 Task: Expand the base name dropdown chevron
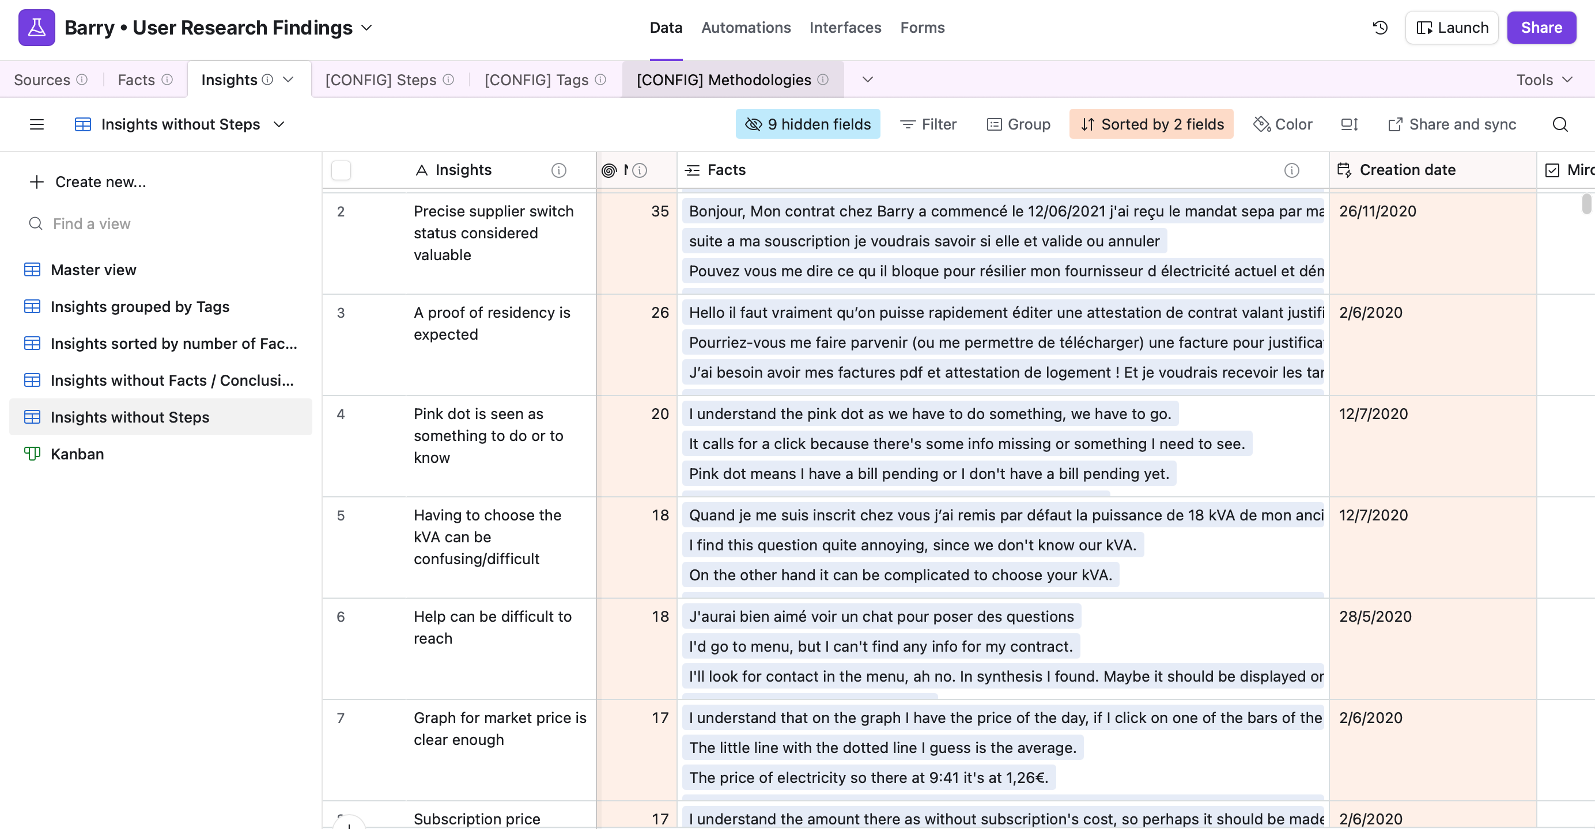pyautogui.click(x=366, y=27)
